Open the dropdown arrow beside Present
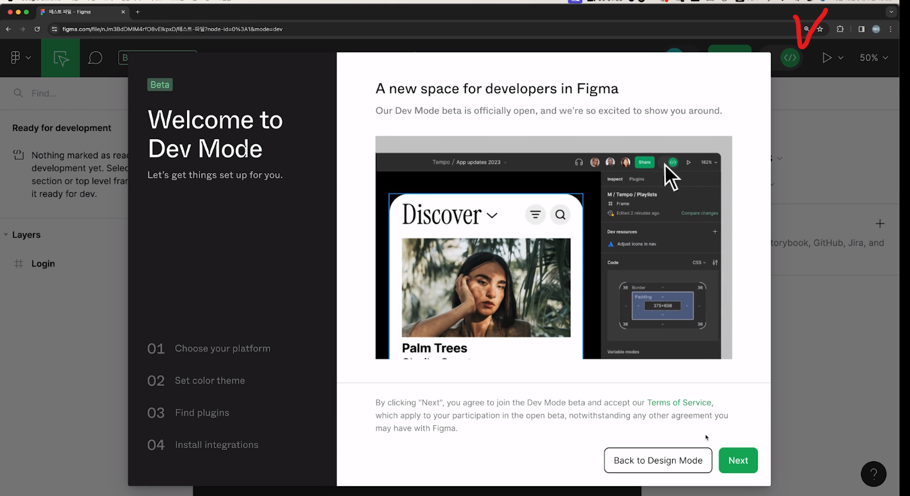 (840, 58)
